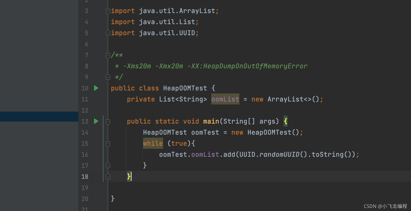The height and width of the screenshot is (211, 411).
Task: Click line number 16 in the gutter
Action: (85, 155)
